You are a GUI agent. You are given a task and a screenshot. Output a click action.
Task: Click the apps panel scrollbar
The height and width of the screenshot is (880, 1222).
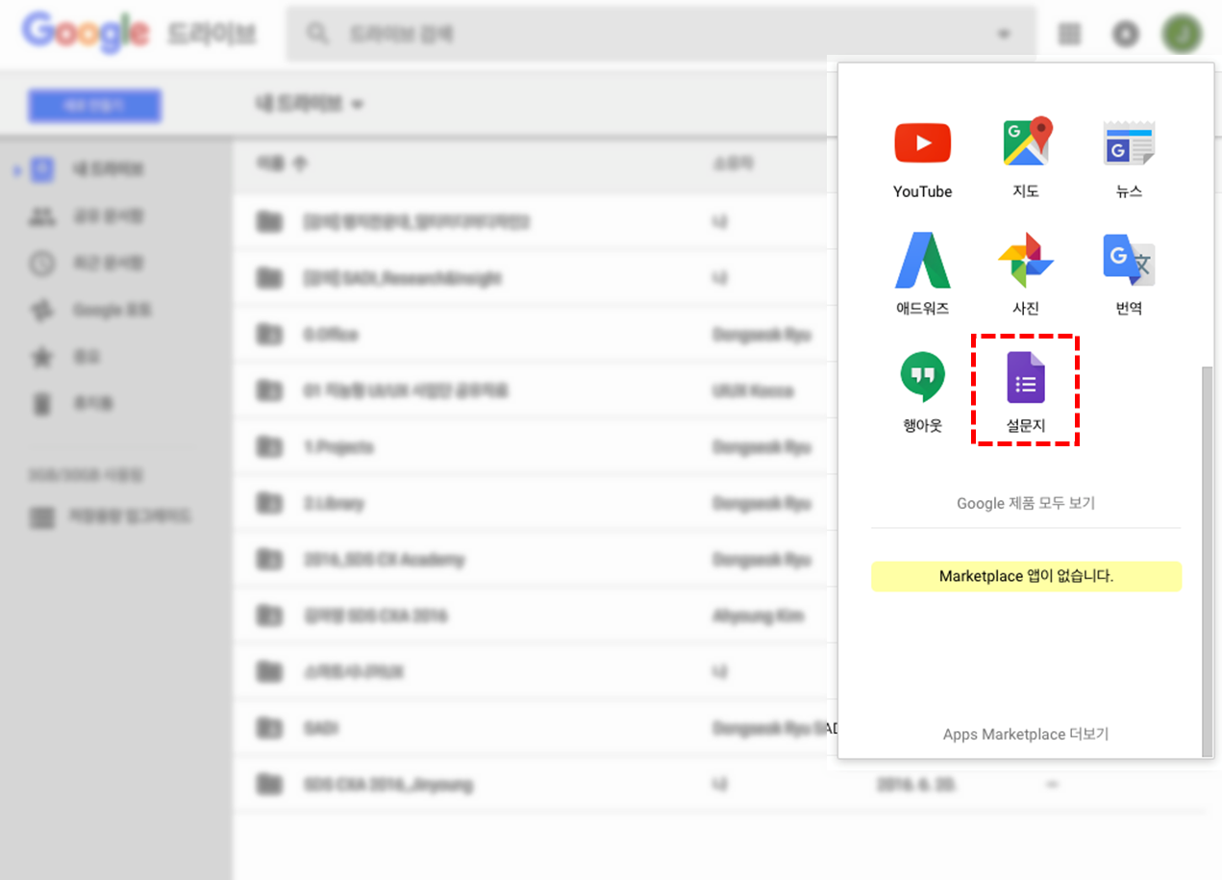(1208, 561)
